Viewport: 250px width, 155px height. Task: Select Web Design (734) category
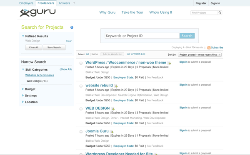[x=37, y=81]
